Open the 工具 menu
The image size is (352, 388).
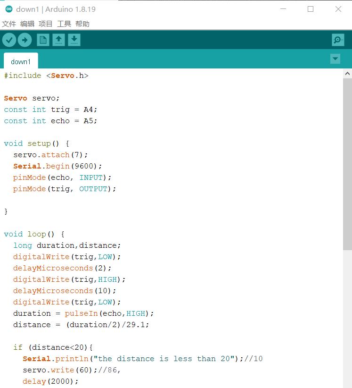(64, 24)
